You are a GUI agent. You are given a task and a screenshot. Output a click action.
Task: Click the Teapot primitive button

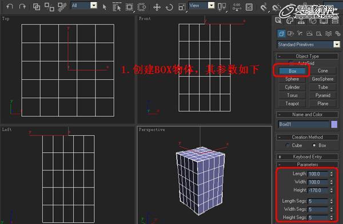(x=292, y=103)
